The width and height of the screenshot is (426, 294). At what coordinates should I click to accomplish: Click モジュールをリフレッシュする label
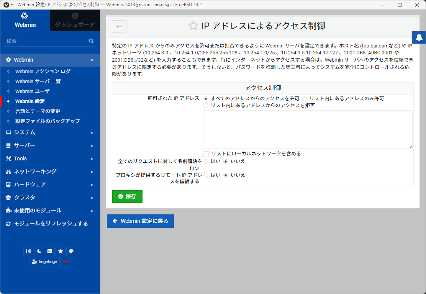(x=51, y=224)
